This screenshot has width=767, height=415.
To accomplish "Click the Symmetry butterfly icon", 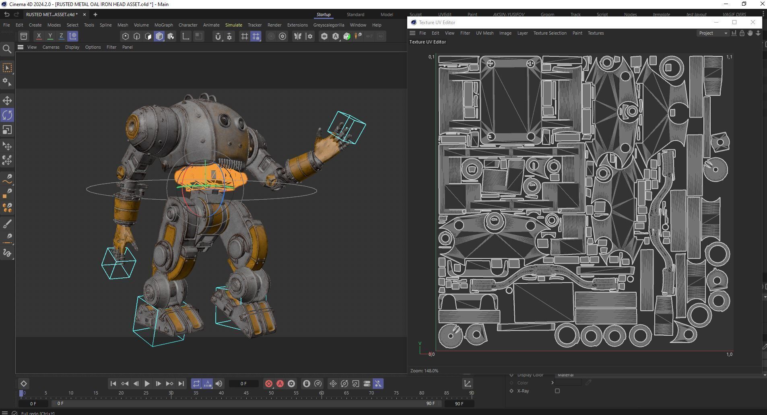I will [x=297, y=36].
